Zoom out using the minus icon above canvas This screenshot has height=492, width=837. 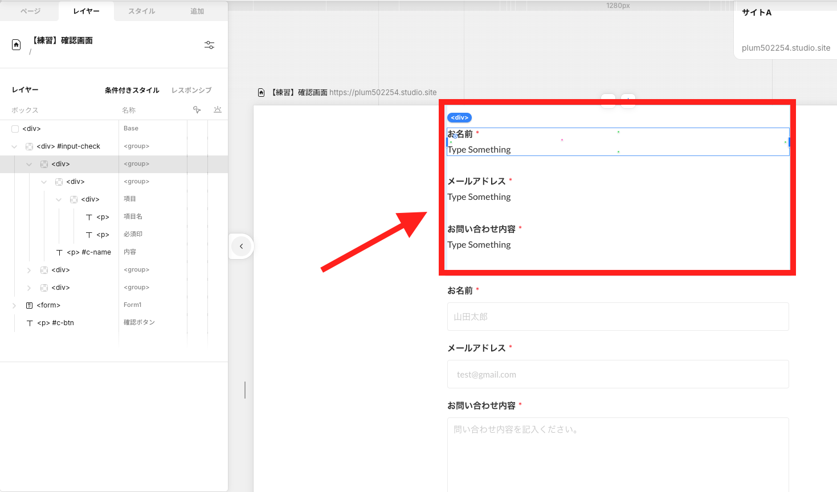coord(608,101)
